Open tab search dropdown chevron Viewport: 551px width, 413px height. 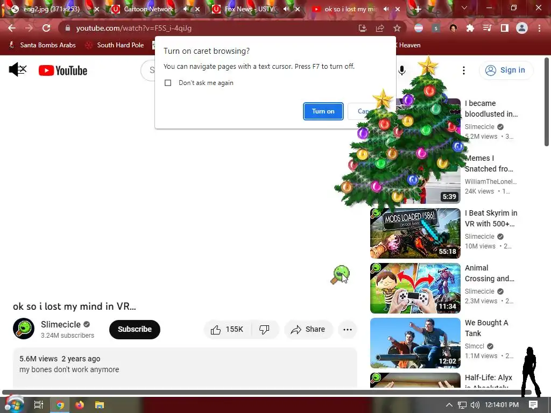point(464,8)
